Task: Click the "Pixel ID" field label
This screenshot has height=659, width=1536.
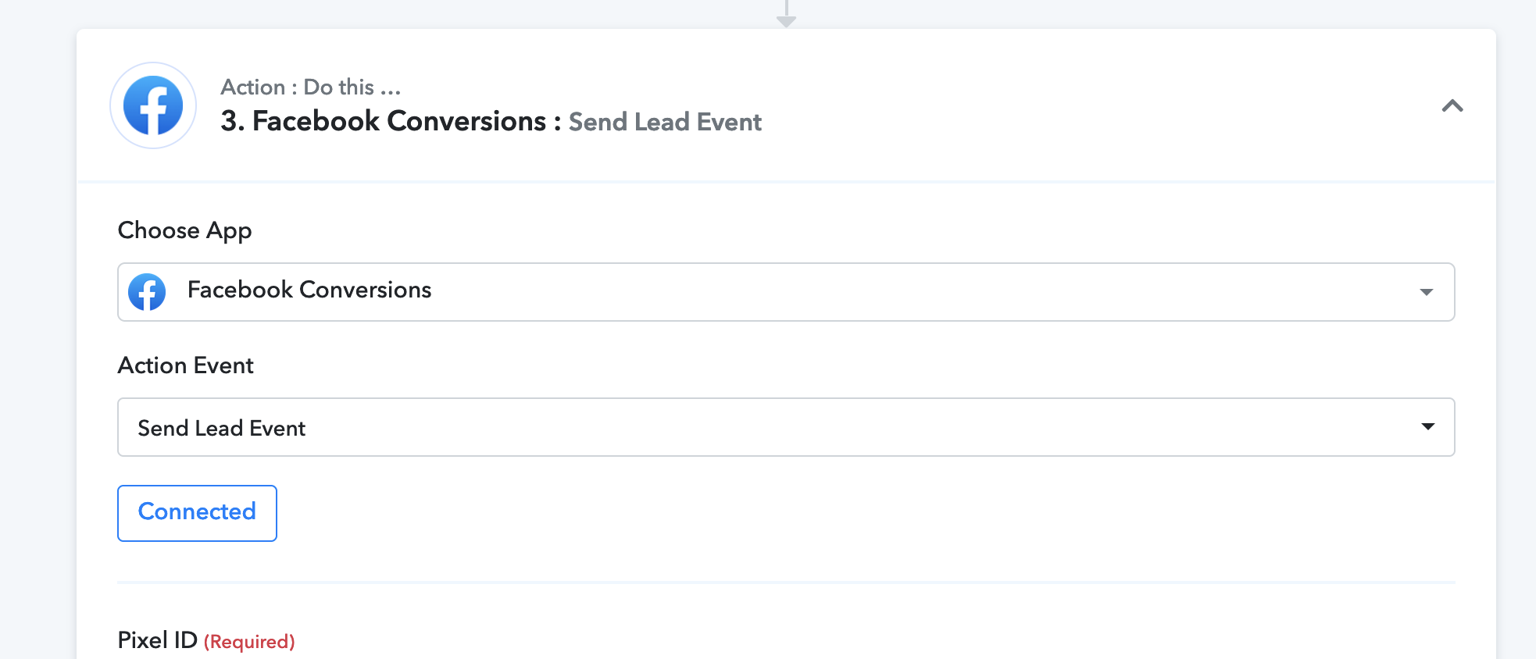Action: coord(157,640)
